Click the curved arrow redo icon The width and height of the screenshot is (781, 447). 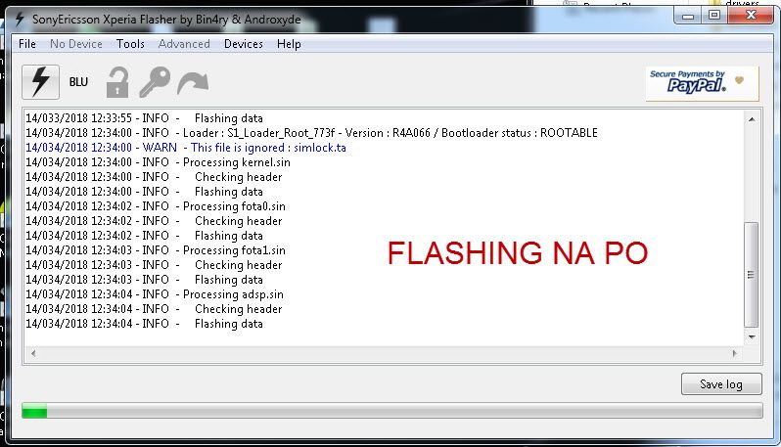click(193, 82)
